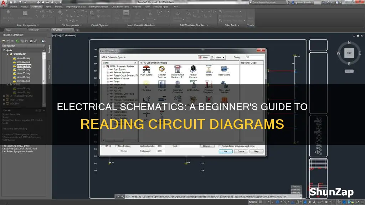Click the project tree vertical scrollbar
The height and width of the screenshot is (205, 365).
[x=44, y=79]
